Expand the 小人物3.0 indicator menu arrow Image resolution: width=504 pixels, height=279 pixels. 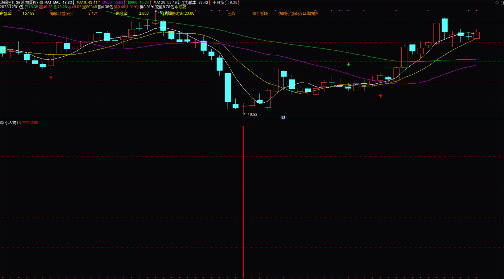(x=2, y=122)
